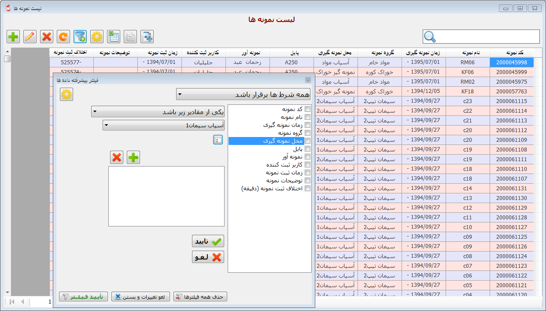
Task: Click the زمان ثبت نمونه column header
Action: pos(159,53)
